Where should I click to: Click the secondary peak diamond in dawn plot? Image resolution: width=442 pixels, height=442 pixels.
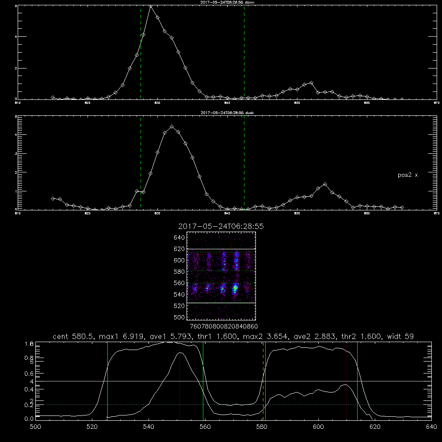pos(311,83)
